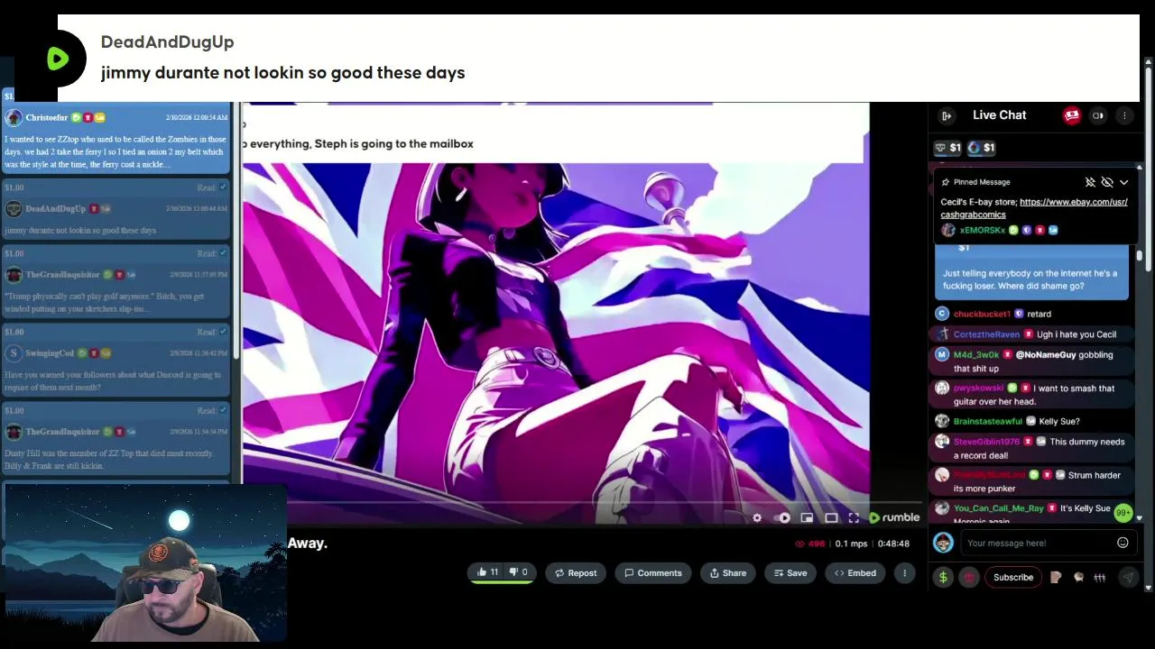Image resolution: width=1155 pixels, height=649 pixels.
Task: Toggle autoplay switch in video player
Action: (x=782, y=518)
